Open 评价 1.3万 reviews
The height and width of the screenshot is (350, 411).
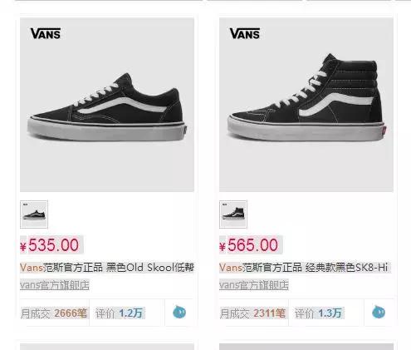[318, 313]
